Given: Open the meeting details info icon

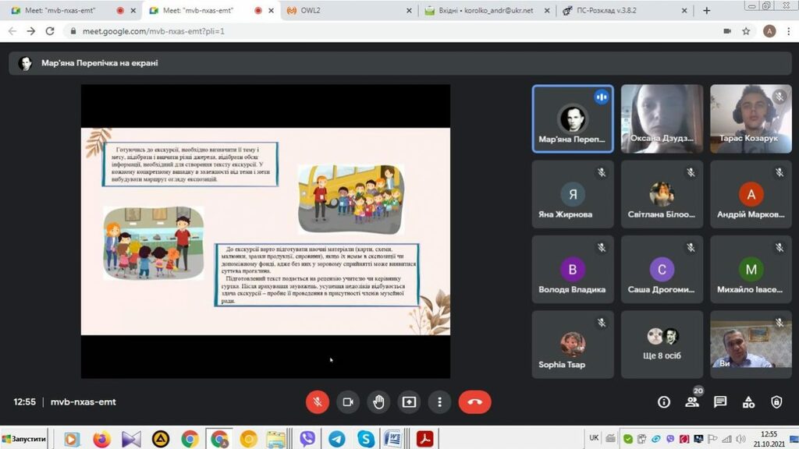Looking at the screenshot, I should coord(664,401).
